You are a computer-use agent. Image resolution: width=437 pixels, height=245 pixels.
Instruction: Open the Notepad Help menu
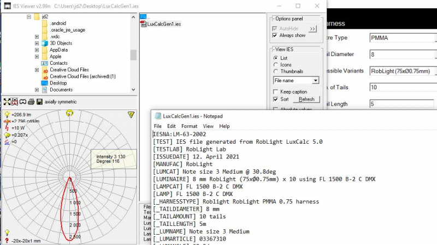tap(225, 126)
